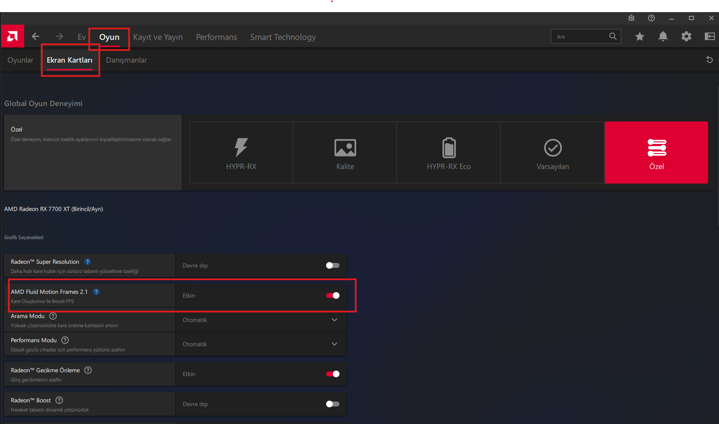Switch to Kayıt ve Yayın tab
Image resolution: width=719 pixels, height=424 pixels.
point(158,37)
